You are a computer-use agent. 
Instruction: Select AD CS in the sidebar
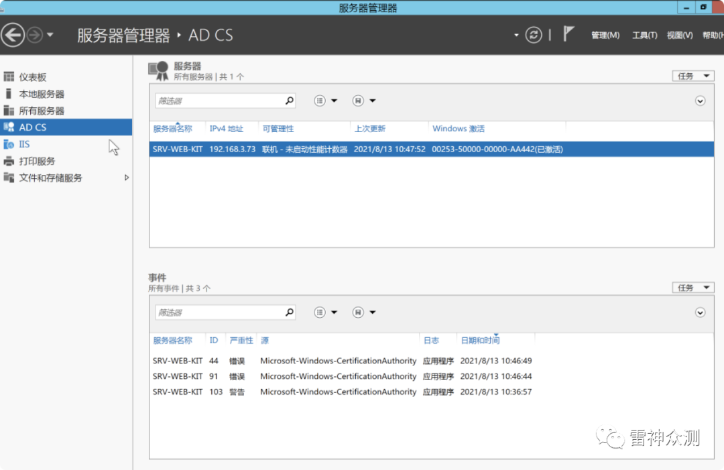(66, 127)
